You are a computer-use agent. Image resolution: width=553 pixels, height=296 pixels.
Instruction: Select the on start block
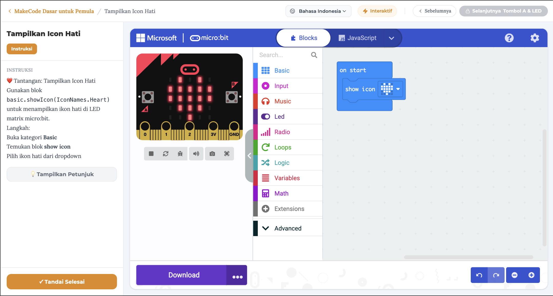(353, 70)
